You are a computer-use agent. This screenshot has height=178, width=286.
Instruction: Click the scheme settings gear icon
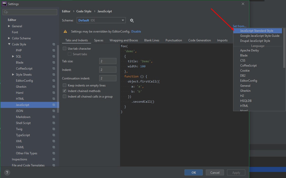132,20
